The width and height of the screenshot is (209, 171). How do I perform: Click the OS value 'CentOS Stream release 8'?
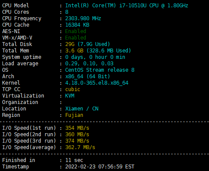coord(100,70)
